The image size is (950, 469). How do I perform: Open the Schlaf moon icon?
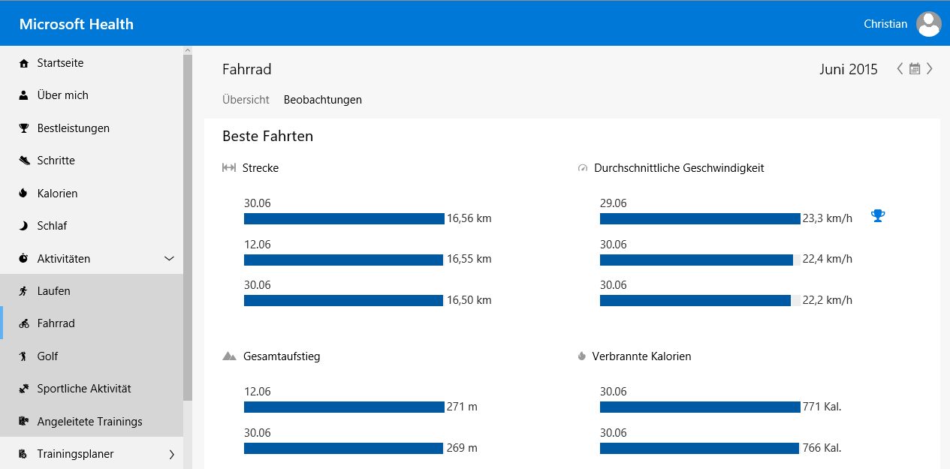(x=23, y=226)
